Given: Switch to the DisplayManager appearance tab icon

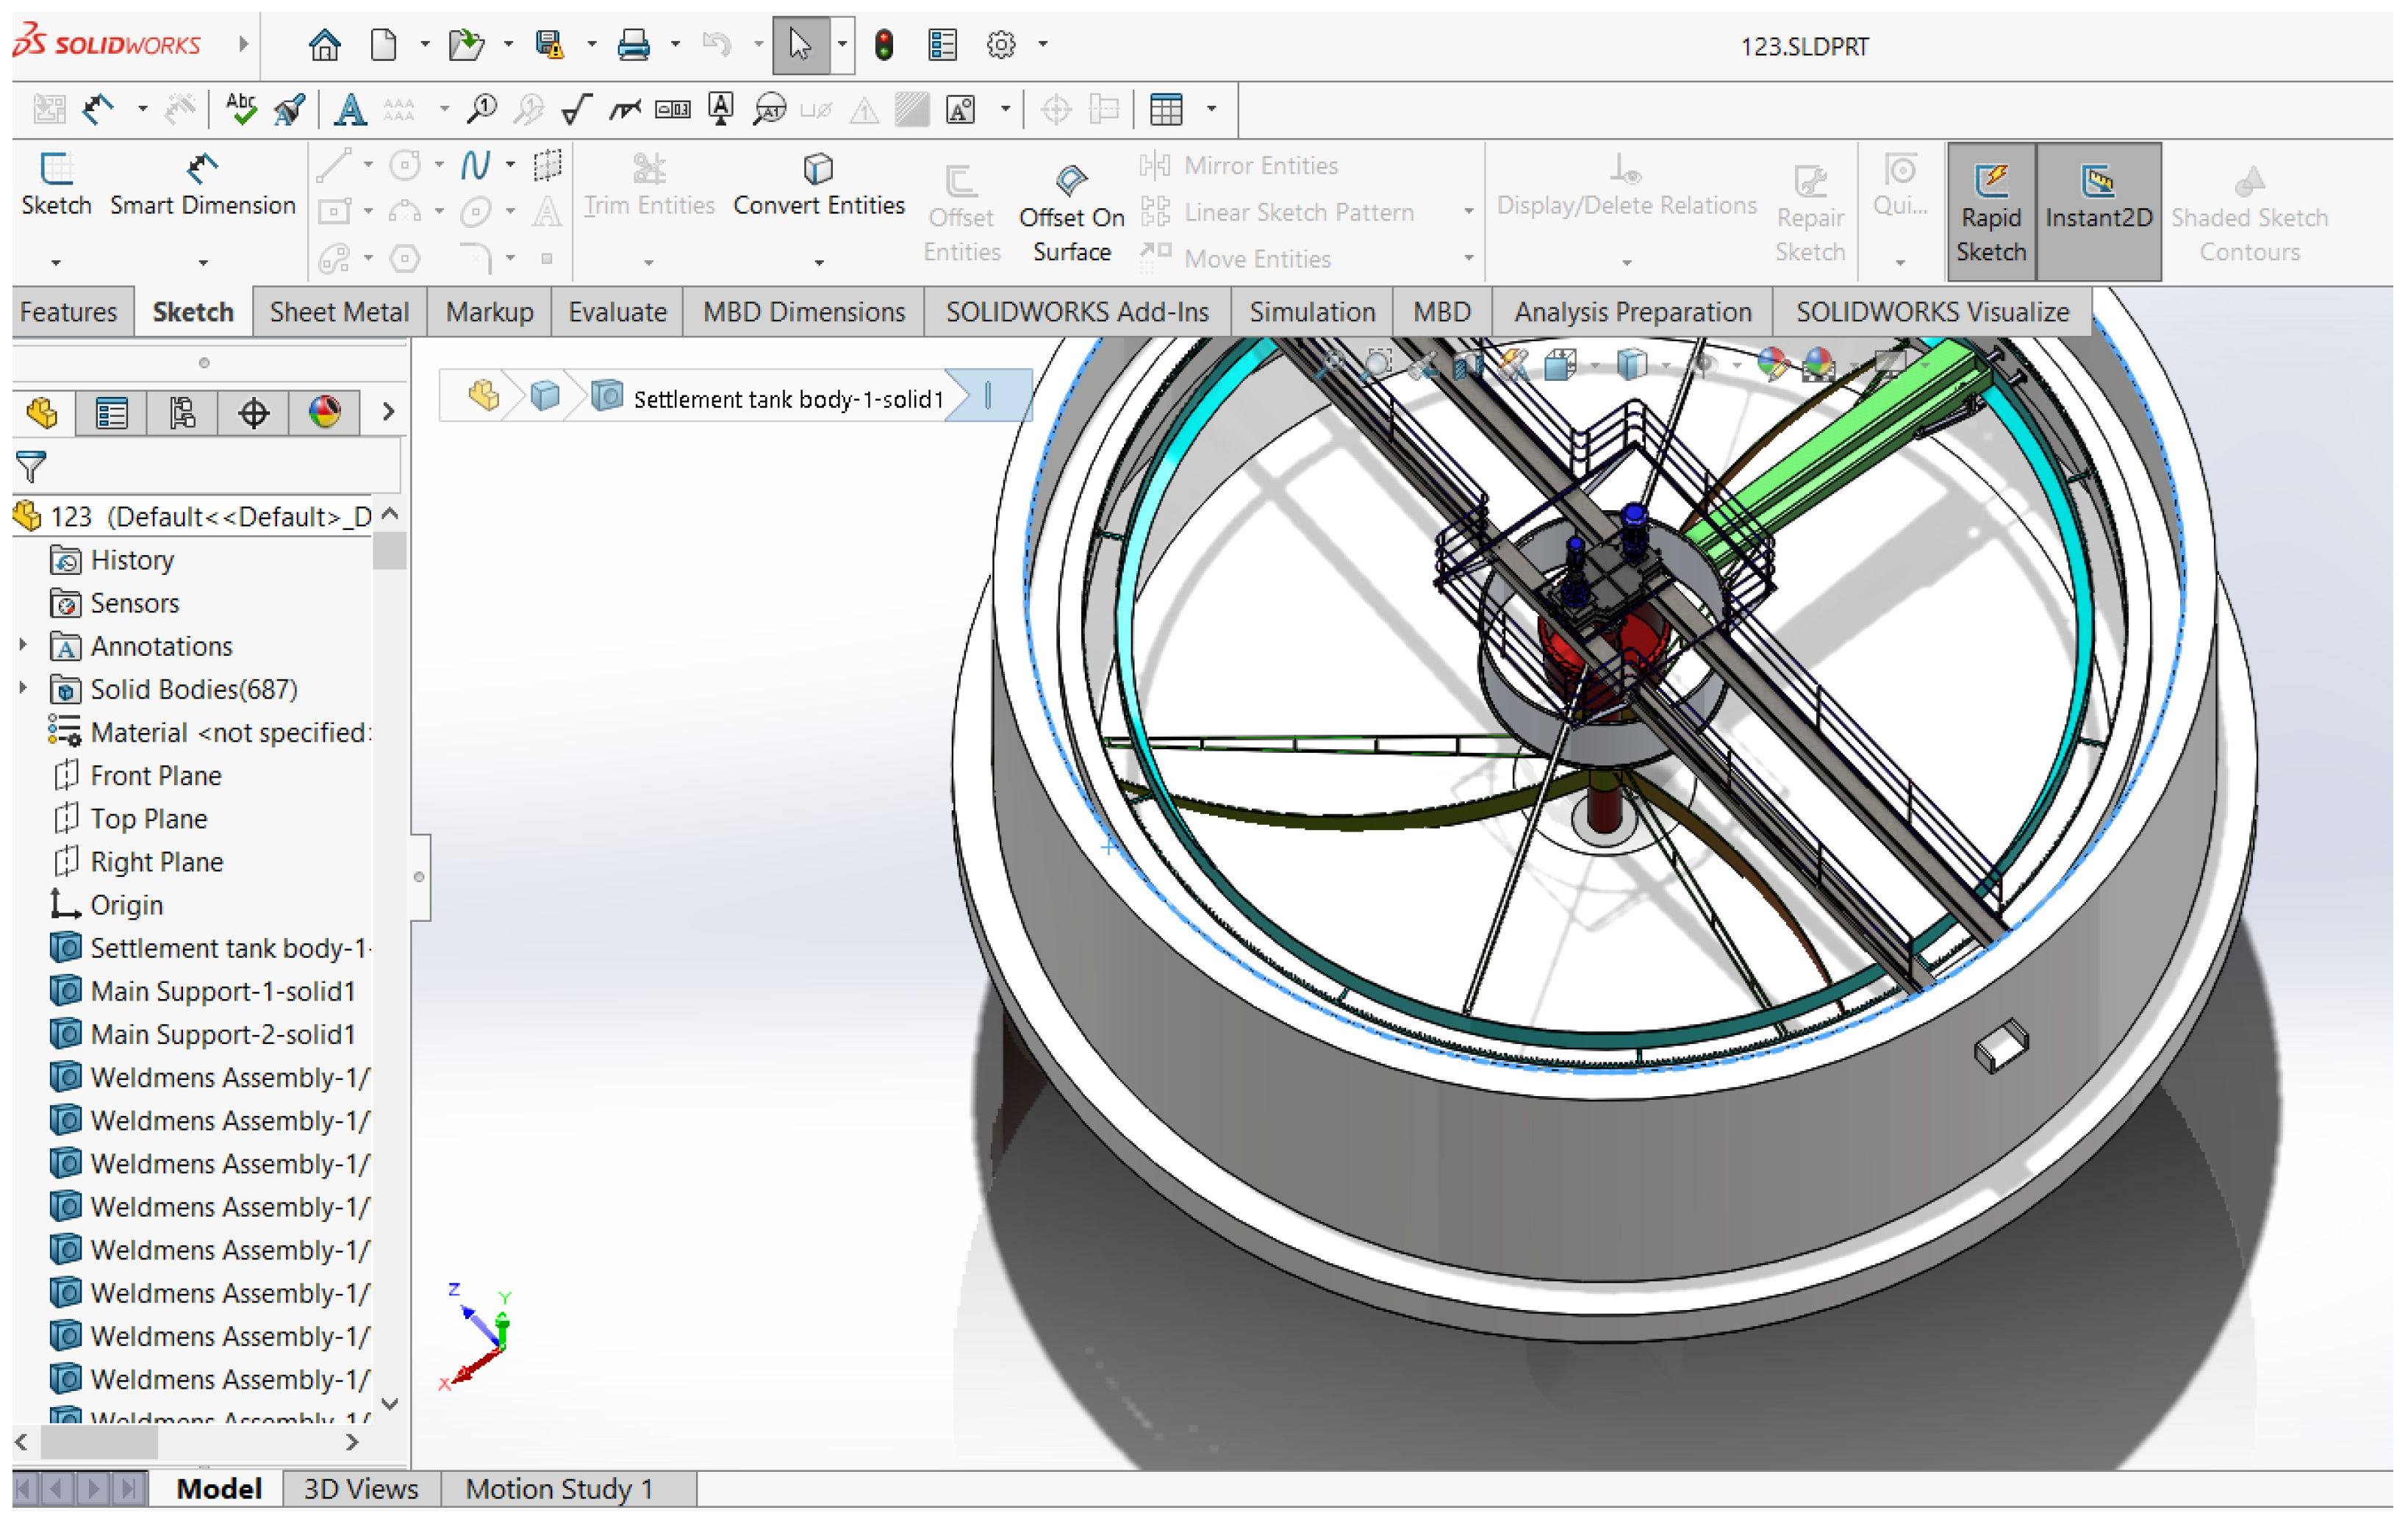Looking at the screenshot, I should pyautogui.click(x=325, y=413).
